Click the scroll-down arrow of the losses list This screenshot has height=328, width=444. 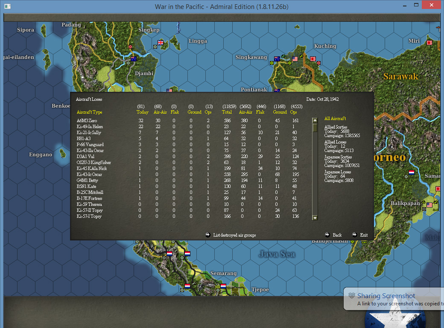pos(315,217)
